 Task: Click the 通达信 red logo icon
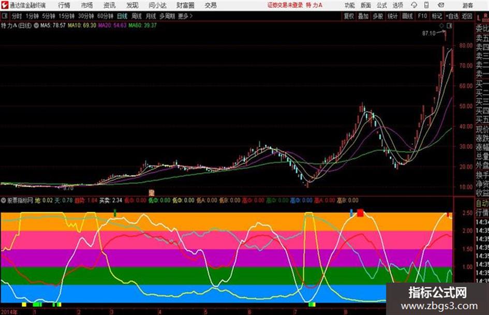point(4,5)
